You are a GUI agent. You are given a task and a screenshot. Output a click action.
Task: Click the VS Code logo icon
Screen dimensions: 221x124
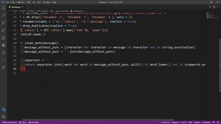(x=3, y=2)
